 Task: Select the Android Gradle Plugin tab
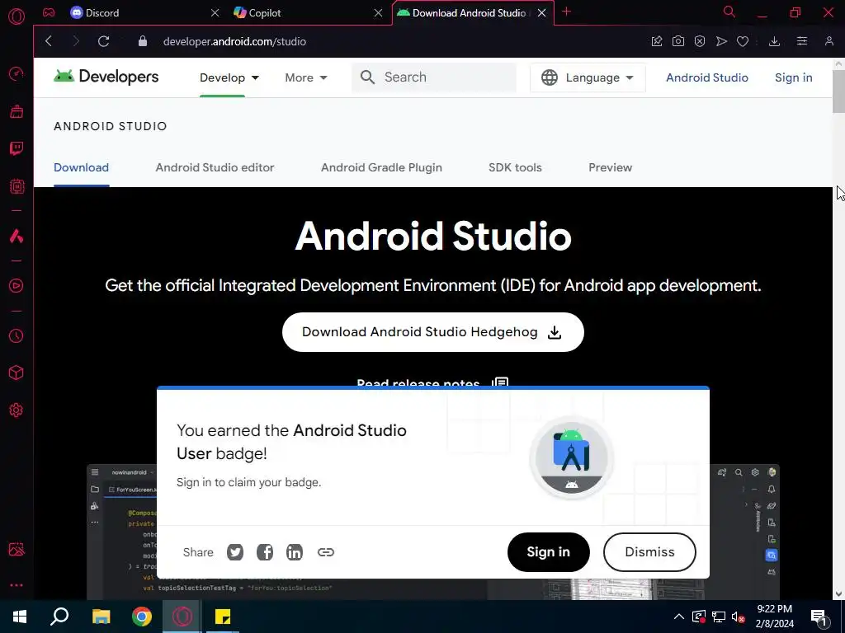pyautogui.click(x=381, y=167)
